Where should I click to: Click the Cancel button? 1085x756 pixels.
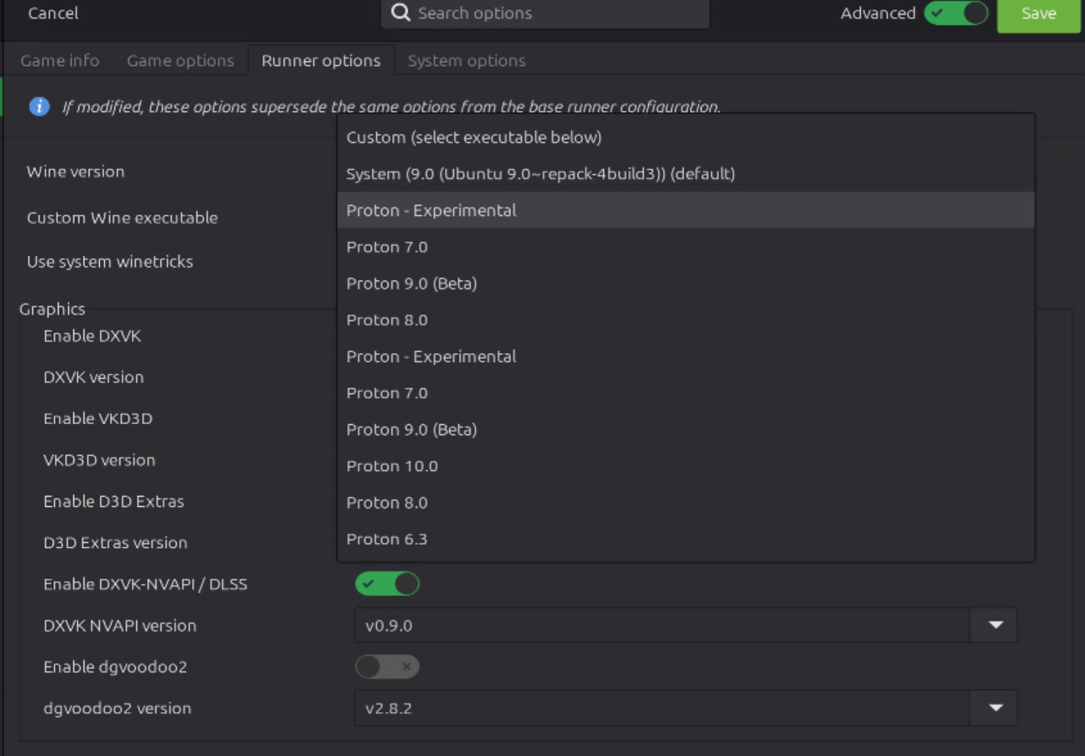click(53, 13)
